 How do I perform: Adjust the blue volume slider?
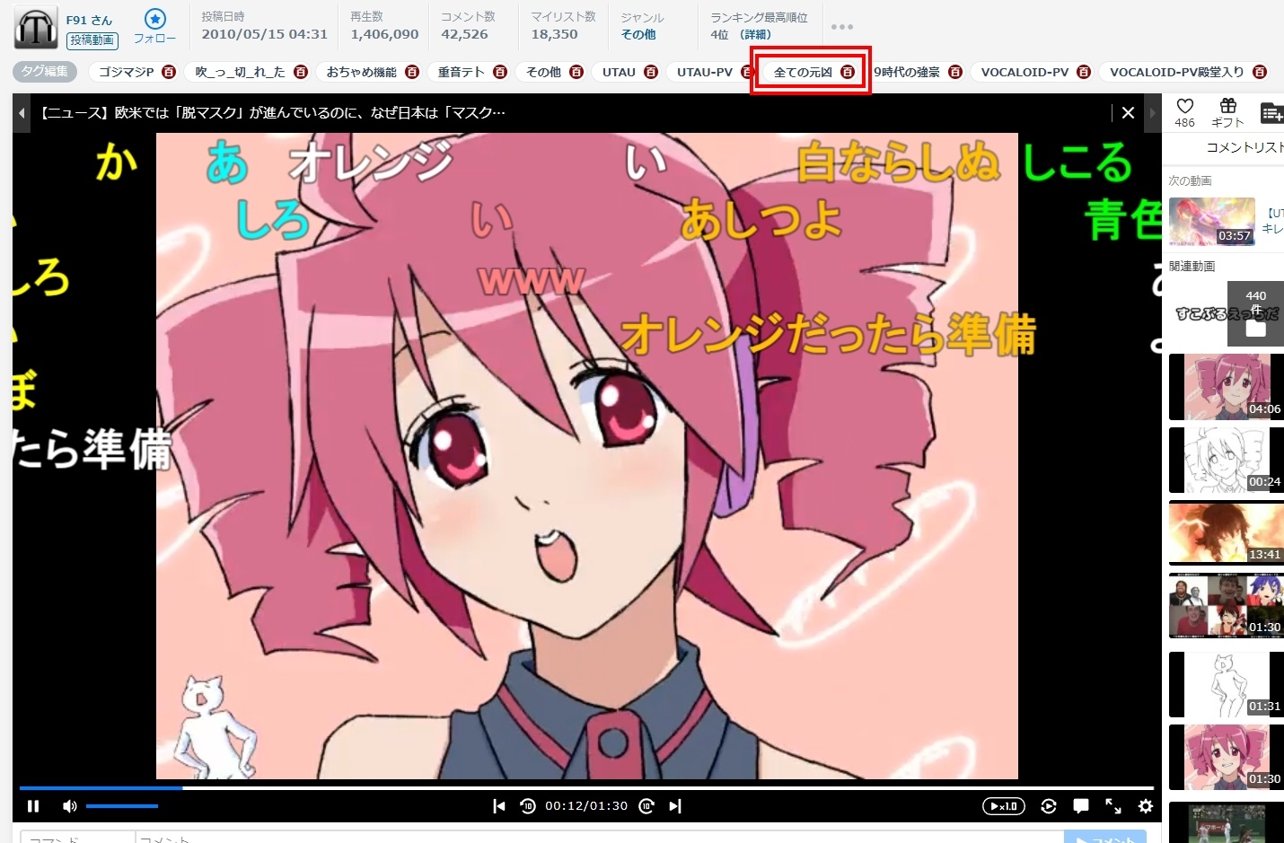[122, 806]
